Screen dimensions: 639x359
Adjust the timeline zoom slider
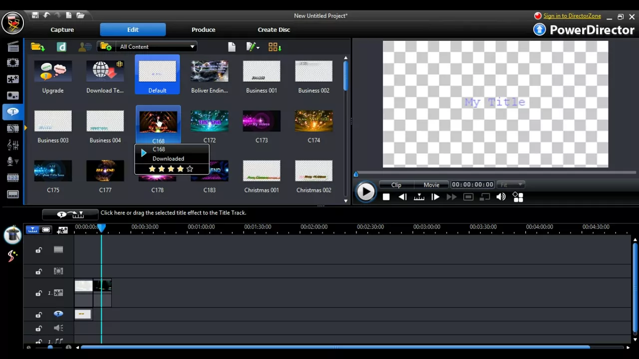tap(49, 347)
